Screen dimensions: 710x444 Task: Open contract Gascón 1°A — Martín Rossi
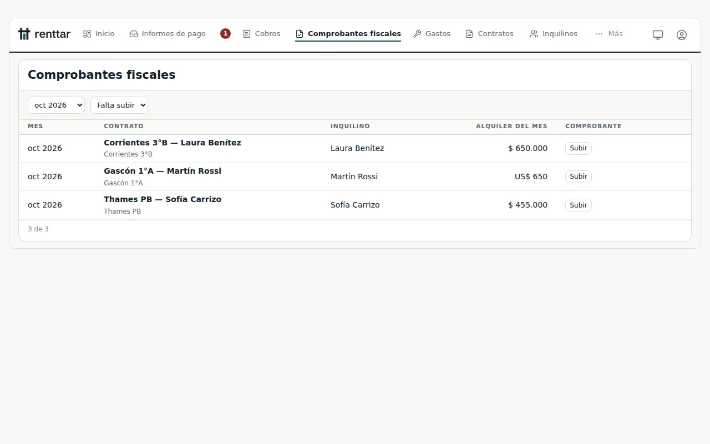163,171
